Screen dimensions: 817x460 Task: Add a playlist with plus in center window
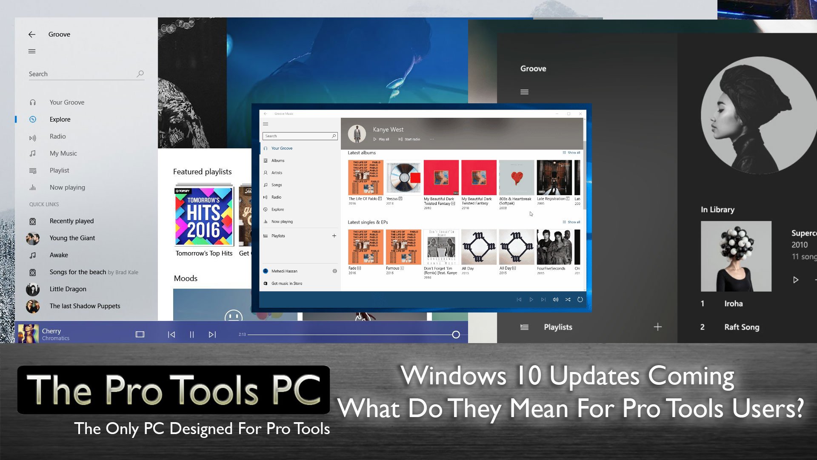point(334,236)
